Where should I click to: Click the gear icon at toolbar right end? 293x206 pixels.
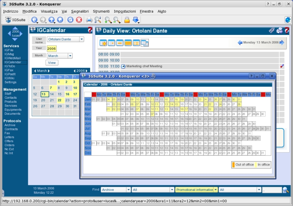point(287,20)
